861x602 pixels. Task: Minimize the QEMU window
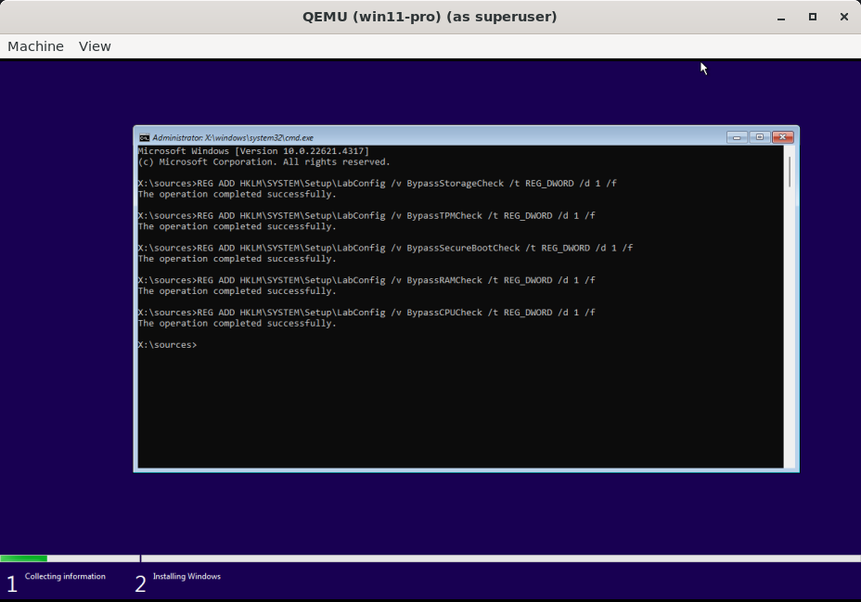click(781, 17)
